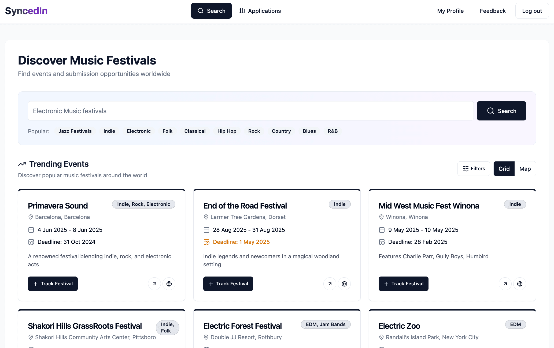Click the large Search button beside input
The height and width of the screenshot is (348, 554).
click(x=501, y=111)
